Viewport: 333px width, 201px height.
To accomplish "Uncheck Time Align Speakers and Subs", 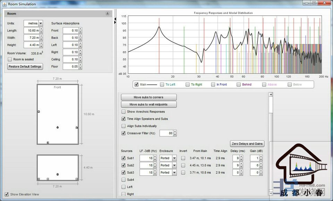I will tap(123, 119).
